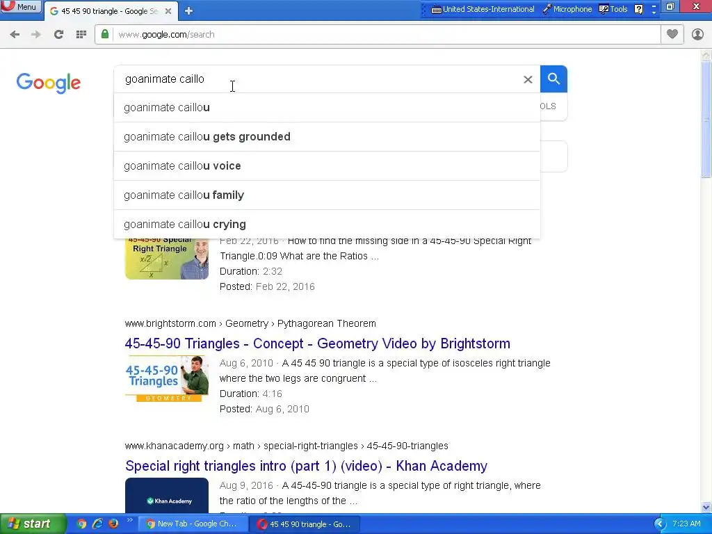Screen dimensions: 712x534
Task: Click the page vertical scrollbar thumb
Action: 706,120
